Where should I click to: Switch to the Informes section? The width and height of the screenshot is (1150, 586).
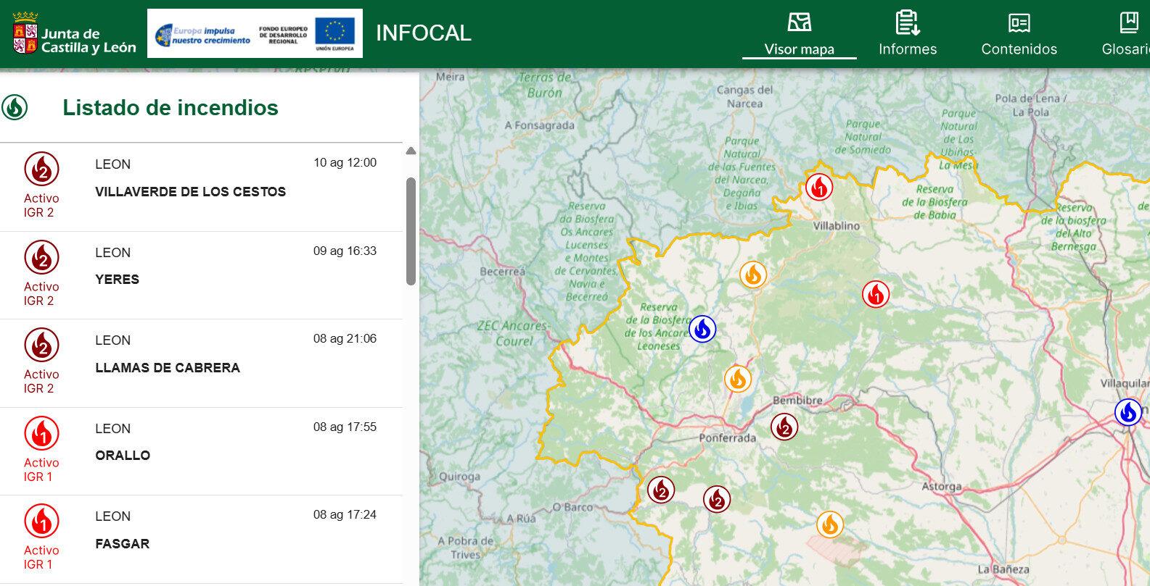(x=907, y=34)
